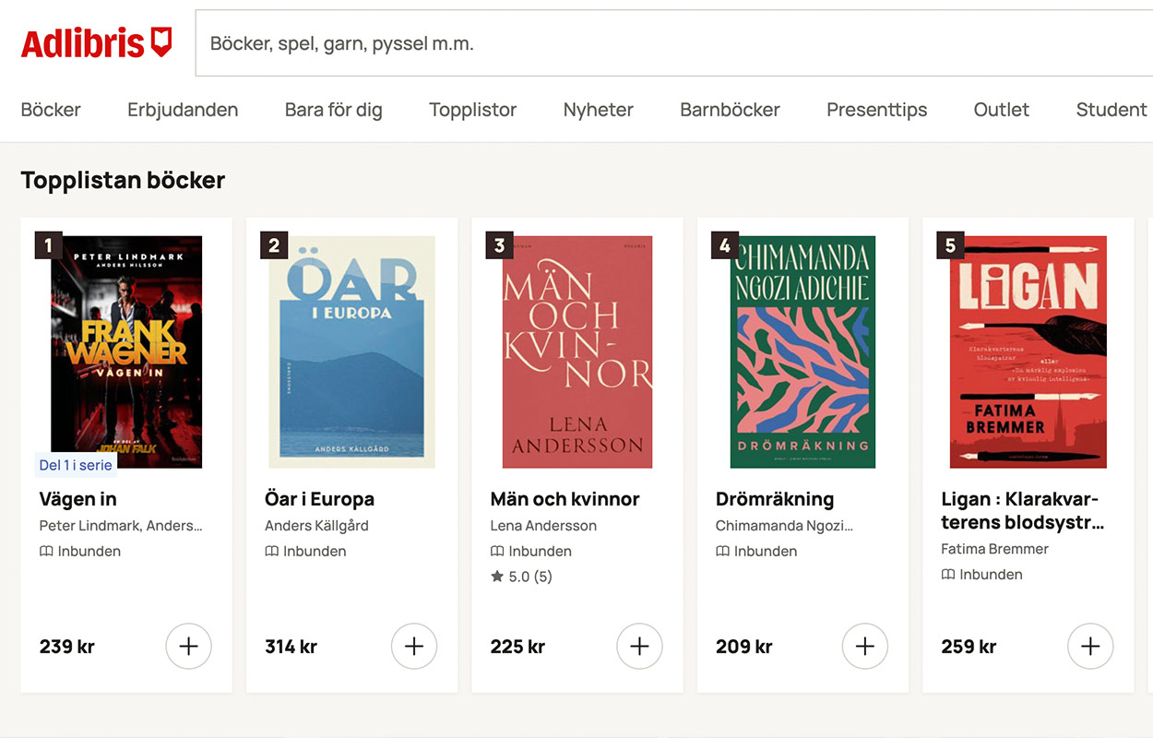Add Vägen in to cart with plus icon
1153x738 pixels.
tap(188, 647)
